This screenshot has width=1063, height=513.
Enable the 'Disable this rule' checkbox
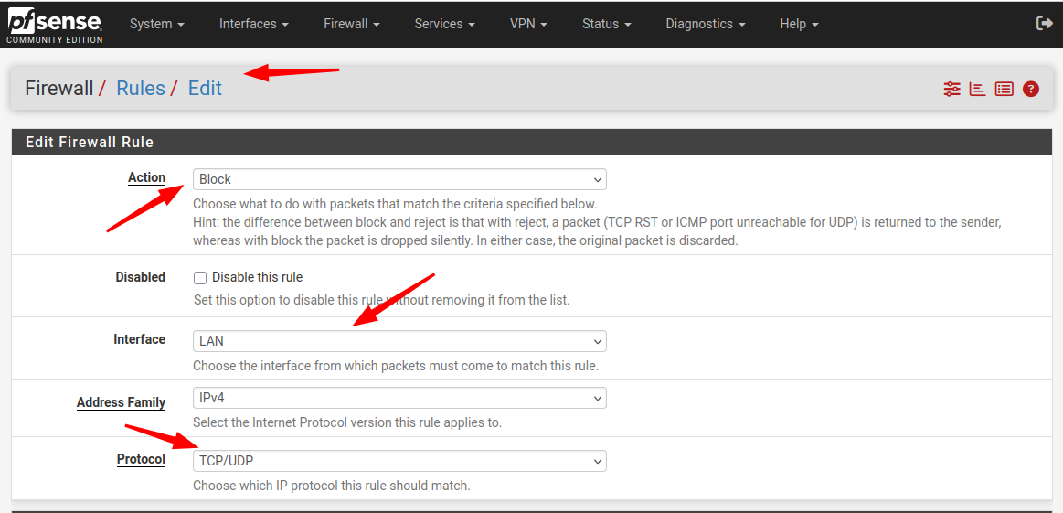[200, 278]
